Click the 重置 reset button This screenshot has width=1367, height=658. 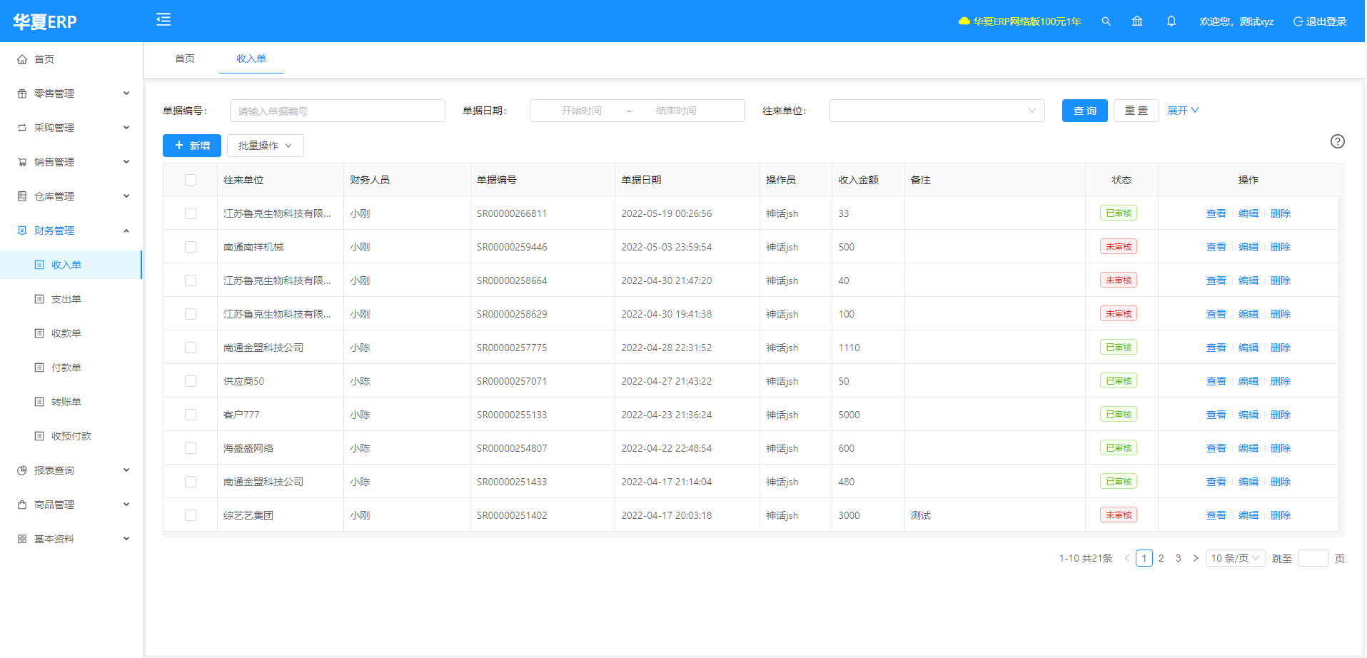(x=1136, y=111)
